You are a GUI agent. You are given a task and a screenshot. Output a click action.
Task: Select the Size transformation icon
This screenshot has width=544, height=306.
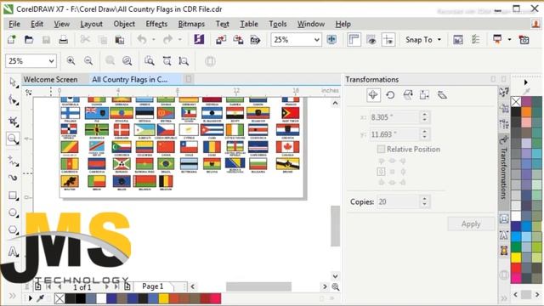pyautogui.click(x=424, y=94)
